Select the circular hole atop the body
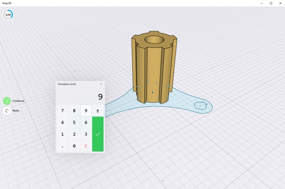The image size is (285, 189). pos(154,40)
